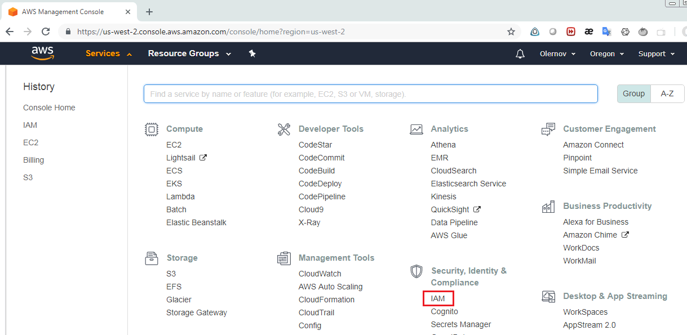Click the site padlock icon in address bar
This screenshot has width=687, height=335.
[x=68, y=32]
